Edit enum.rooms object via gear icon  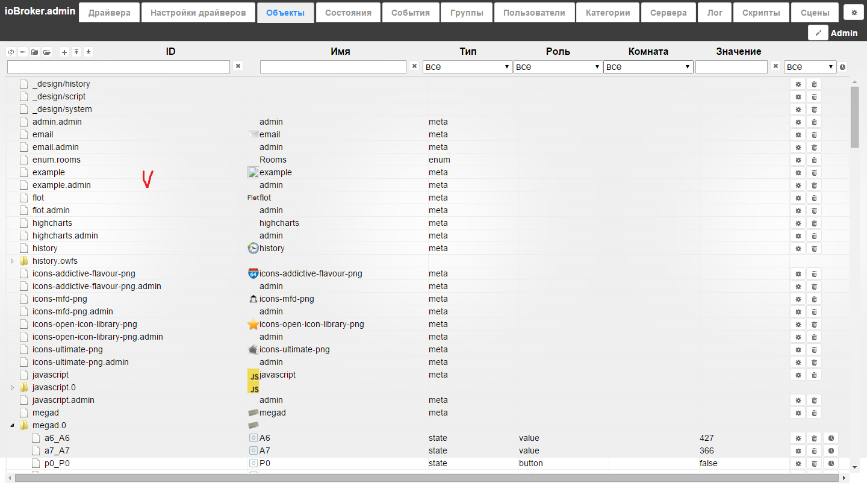pyautogui.click(x=798, y=160)
